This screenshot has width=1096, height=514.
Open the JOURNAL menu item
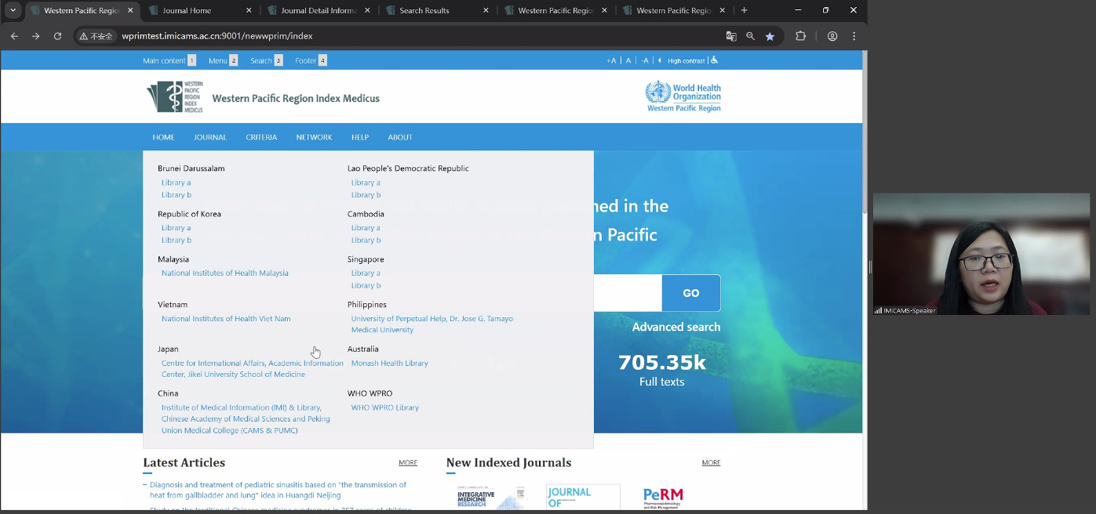tap(210, 137)
